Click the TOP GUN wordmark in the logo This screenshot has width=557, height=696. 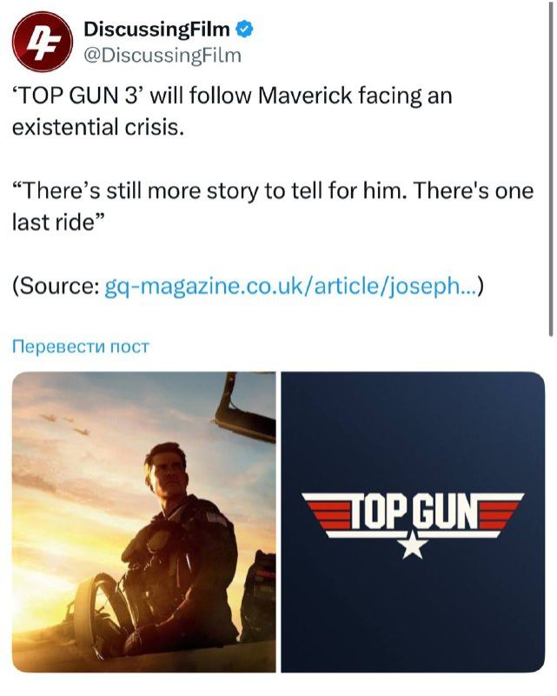pos(414,514)
